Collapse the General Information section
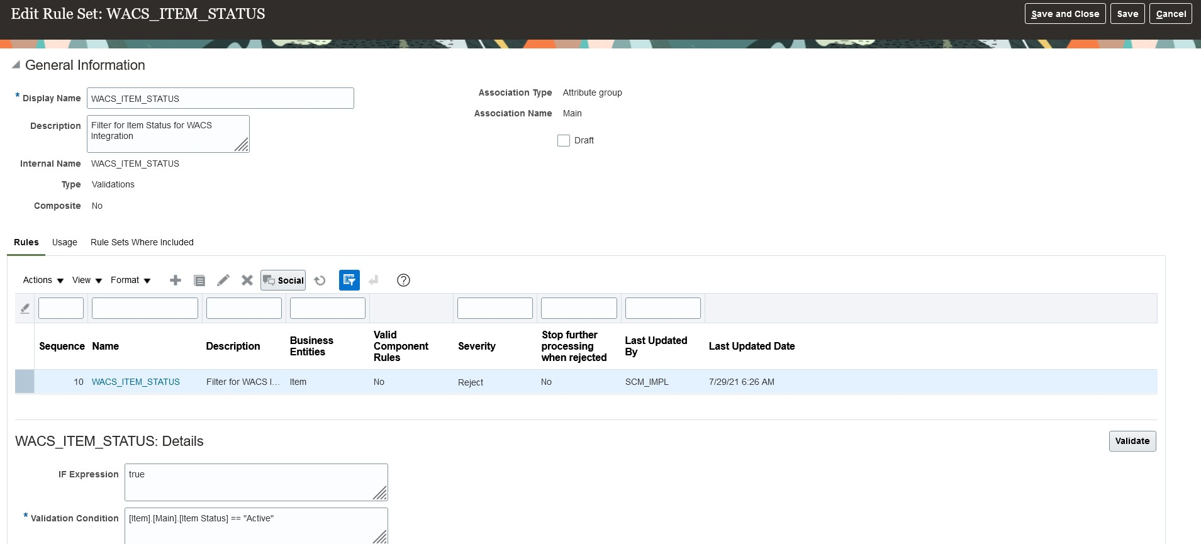This screenshot has width=1201, height=544. point(16,65)
